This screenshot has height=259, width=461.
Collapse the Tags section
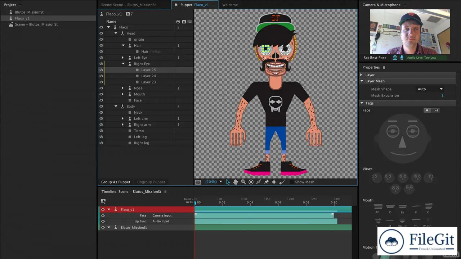(x=362, y=103)
